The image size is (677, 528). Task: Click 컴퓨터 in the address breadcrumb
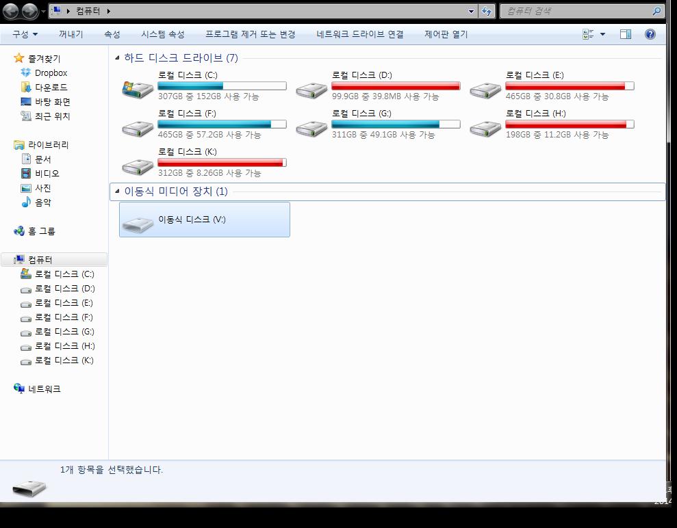(x=88, y=11)
